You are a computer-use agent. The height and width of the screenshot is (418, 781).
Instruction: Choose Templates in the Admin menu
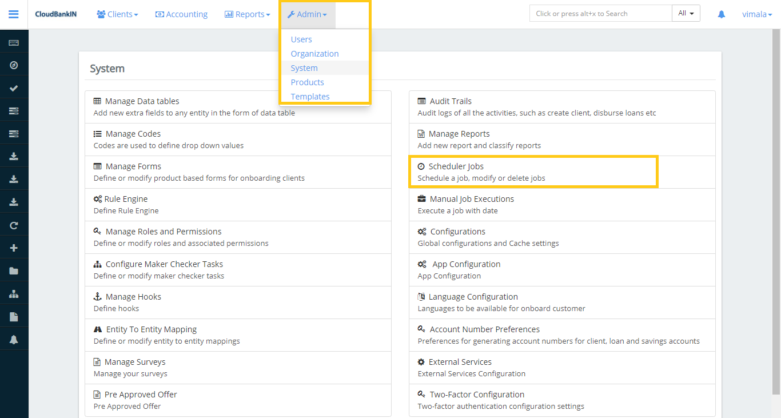coord(310,96)
